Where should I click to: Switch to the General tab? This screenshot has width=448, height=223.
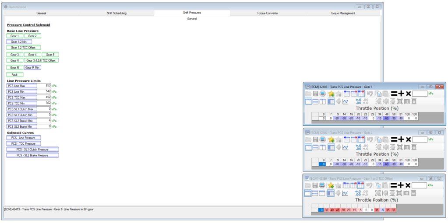click(x=42, y=13)
